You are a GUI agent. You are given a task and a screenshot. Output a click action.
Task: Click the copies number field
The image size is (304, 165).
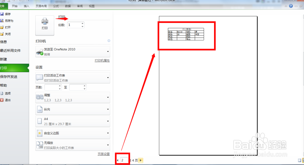pos(74,25)
